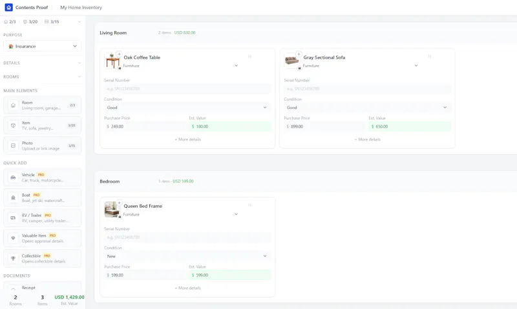This screenshot has height=309, width=517.
Task: Expand the Details section
Action: (x=42, y=63)
